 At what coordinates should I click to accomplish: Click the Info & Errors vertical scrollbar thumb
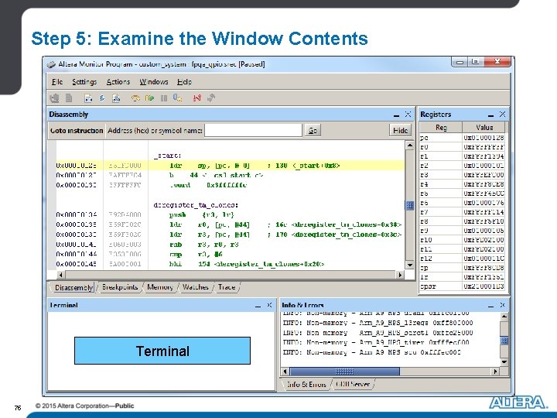[x=504, y=341]
